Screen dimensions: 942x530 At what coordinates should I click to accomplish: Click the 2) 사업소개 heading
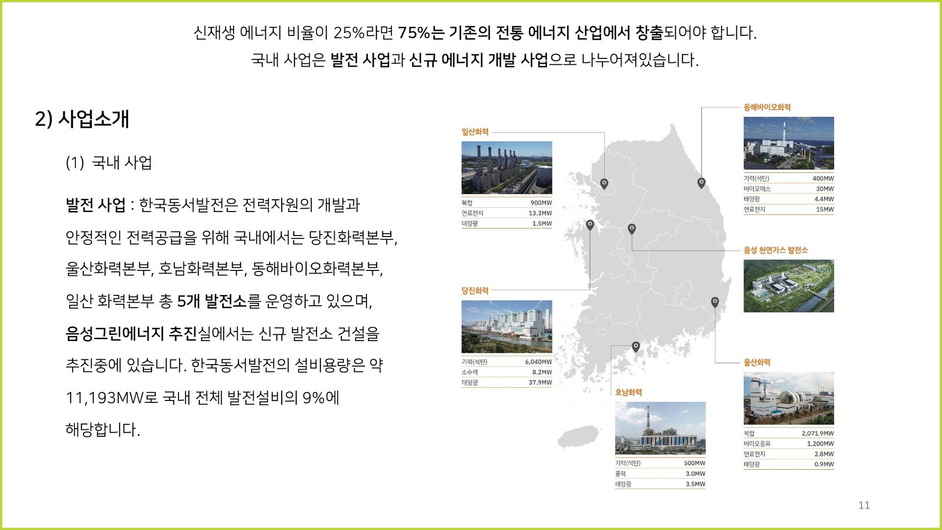pos(82,119)
